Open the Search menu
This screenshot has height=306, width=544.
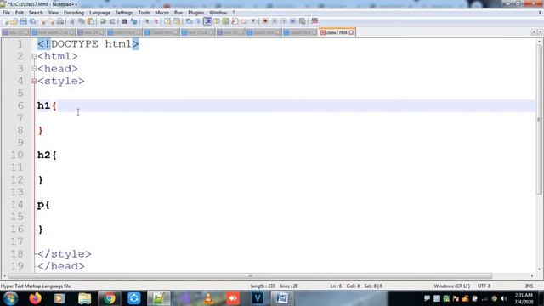click(x=36, y=13)
